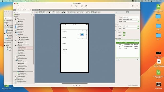Toggle the Taxable switch on canvas
The image size is (164, 92).
coord(65,53)
